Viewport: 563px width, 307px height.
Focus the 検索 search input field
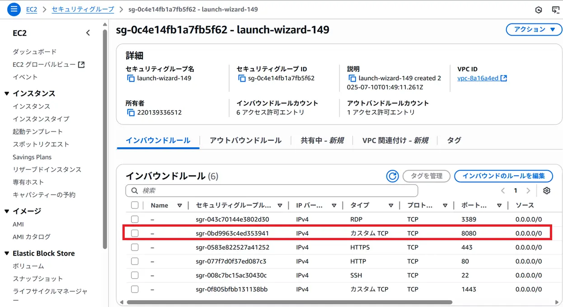[x=272, y=191]
